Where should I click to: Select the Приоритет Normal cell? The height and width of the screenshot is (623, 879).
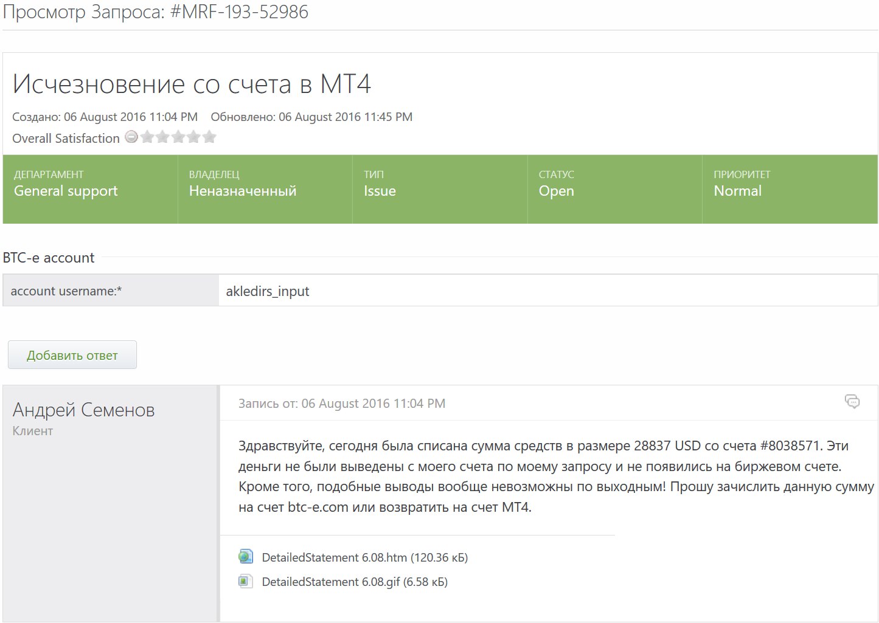789,189
